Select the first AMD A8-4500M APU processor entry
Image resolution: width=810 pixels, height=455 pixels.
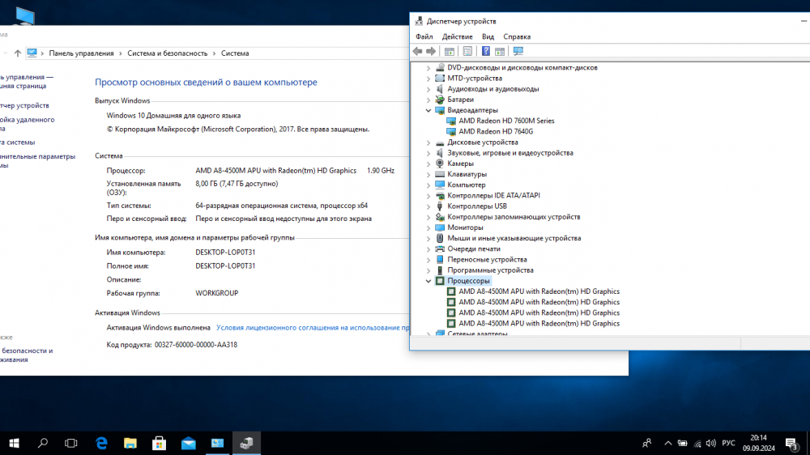pos(539,291)
